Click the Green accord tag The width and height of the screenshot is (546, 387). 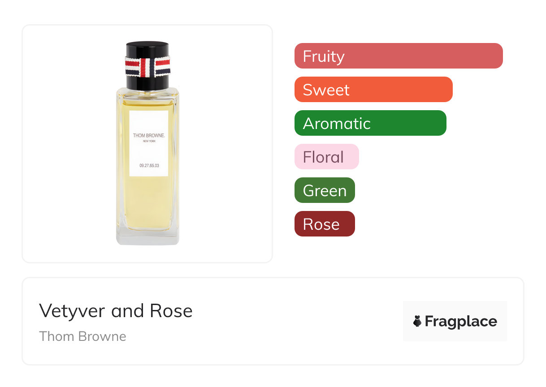pos(325,190)
